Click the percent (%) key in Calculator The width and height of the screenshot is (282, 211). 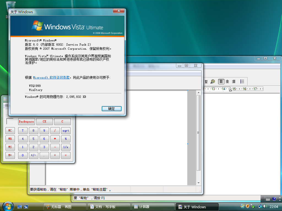point(66,139)
